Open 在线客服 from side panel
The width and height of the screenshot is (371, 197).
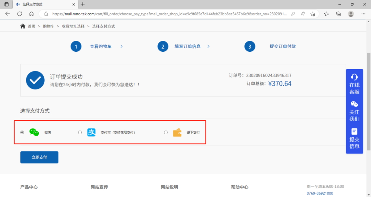pos(355,84)
